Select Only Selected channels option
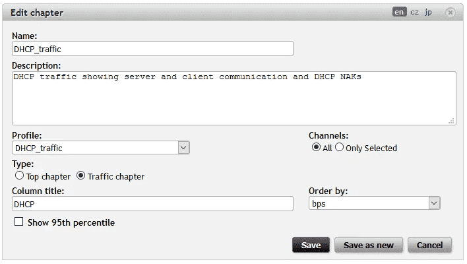This screenshot has height=264, width=467. pos(340,148)
